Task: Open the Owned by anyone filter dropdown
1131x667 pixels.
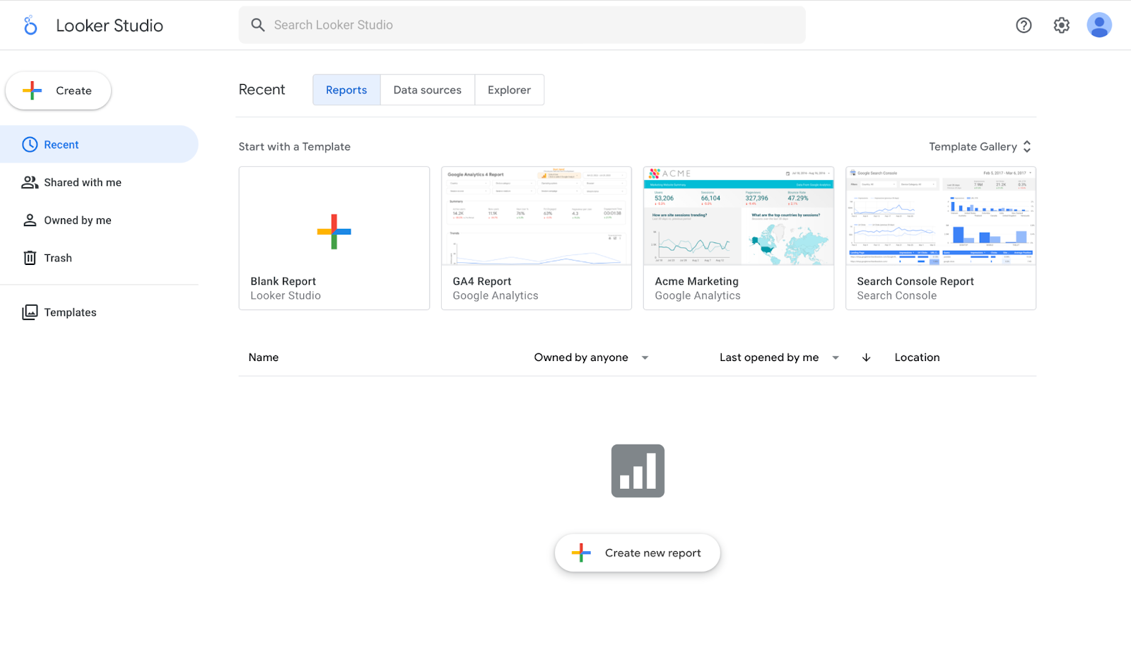Action: pos(591,357)
